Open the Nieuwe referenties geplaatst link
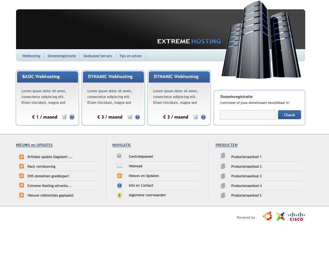Image resolution: width=329 pixels, height=257 pixels. (x=50, y=195)
